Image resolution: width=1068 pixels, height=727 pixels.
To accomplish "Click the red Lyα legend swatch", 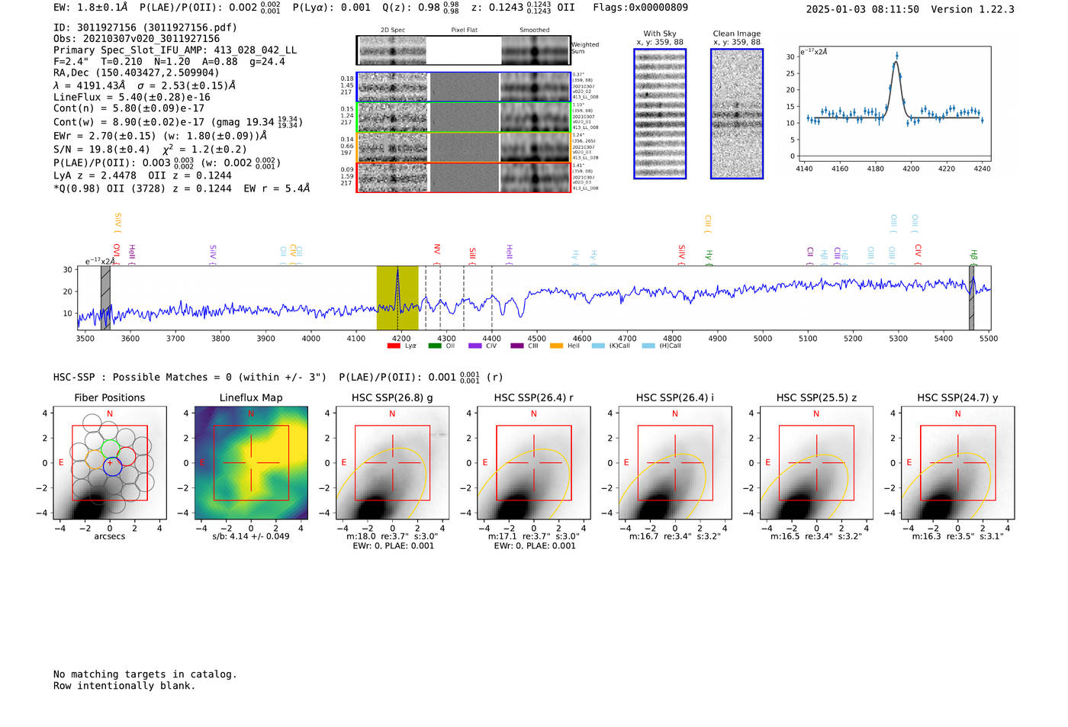I will pyautogui.click(x=394, y=346).
